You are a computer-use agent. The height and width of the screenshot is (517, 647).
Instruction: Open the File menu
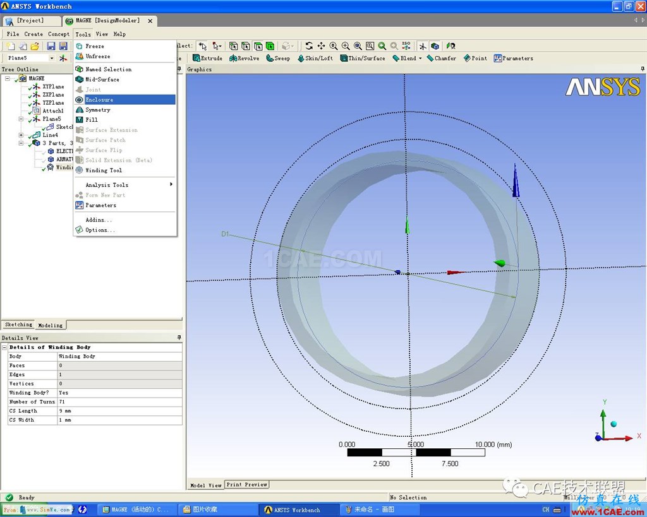[13, 34]
